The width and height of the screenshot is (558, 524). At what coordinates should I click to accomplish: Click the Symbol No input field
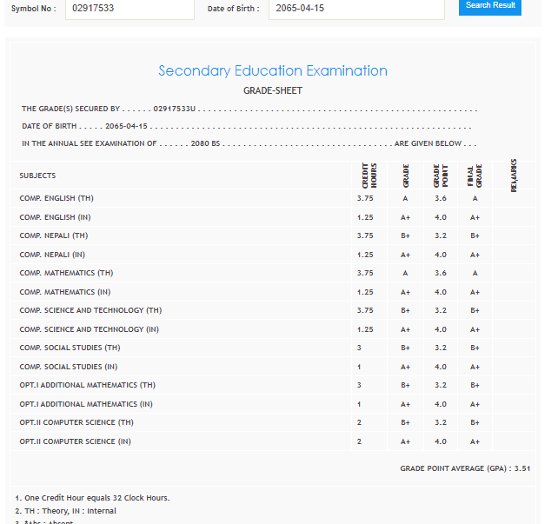[130, 9]
